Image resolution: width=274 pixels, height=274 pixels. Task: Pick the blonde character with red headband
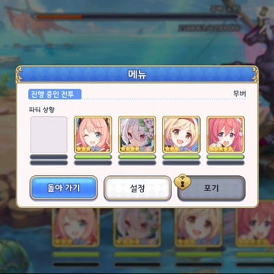click(182, 135)
